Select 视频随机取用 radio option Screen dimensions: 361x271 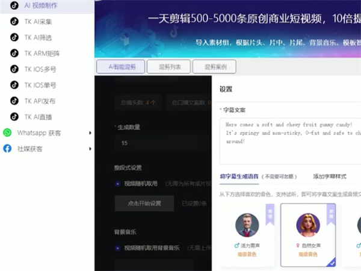[x=118, y=184]
